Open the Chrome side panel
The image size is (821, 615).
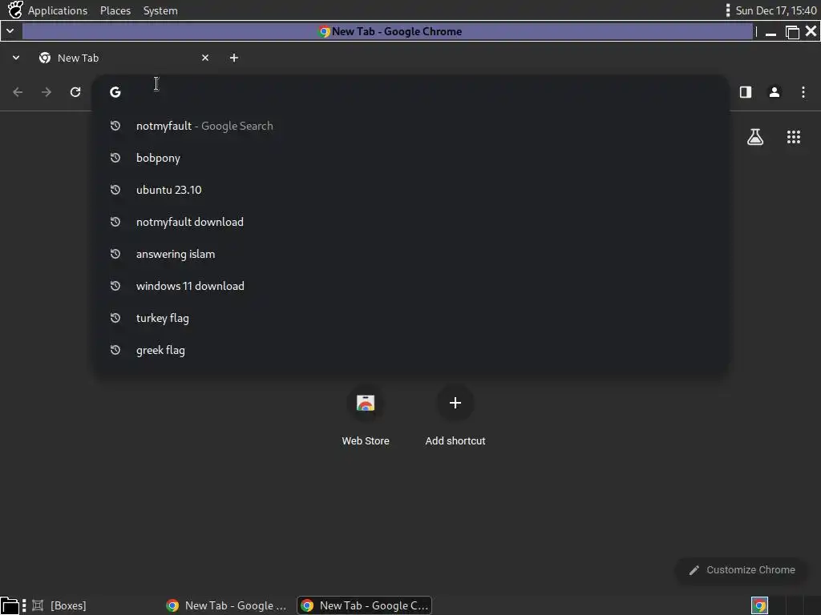pos(746,92)
